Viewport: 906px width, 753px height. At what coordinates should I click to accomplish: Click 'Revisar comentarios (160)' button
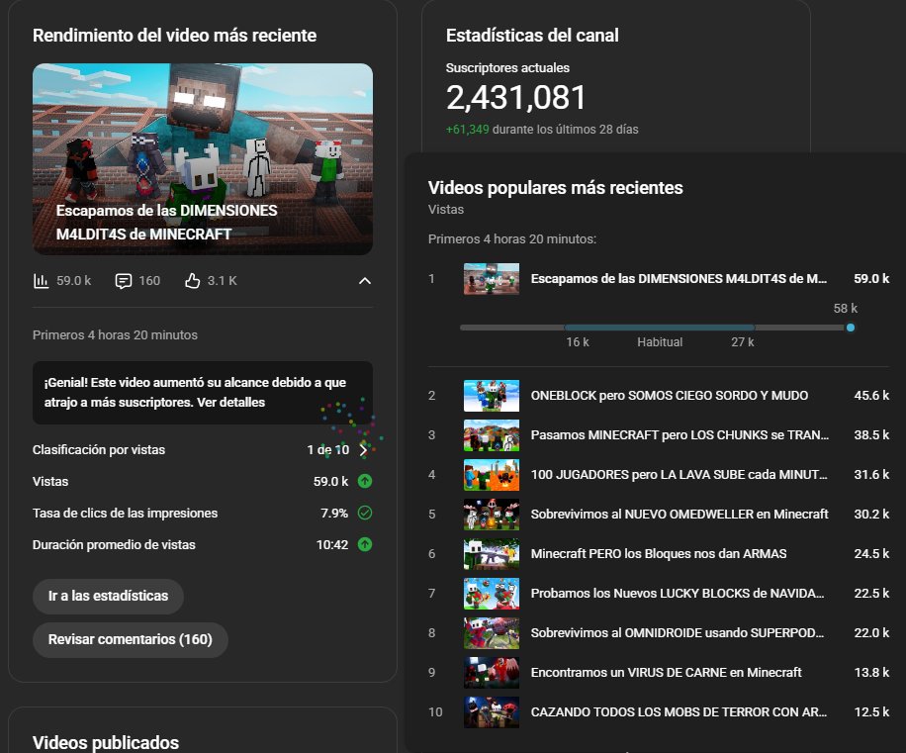point(130,639)
